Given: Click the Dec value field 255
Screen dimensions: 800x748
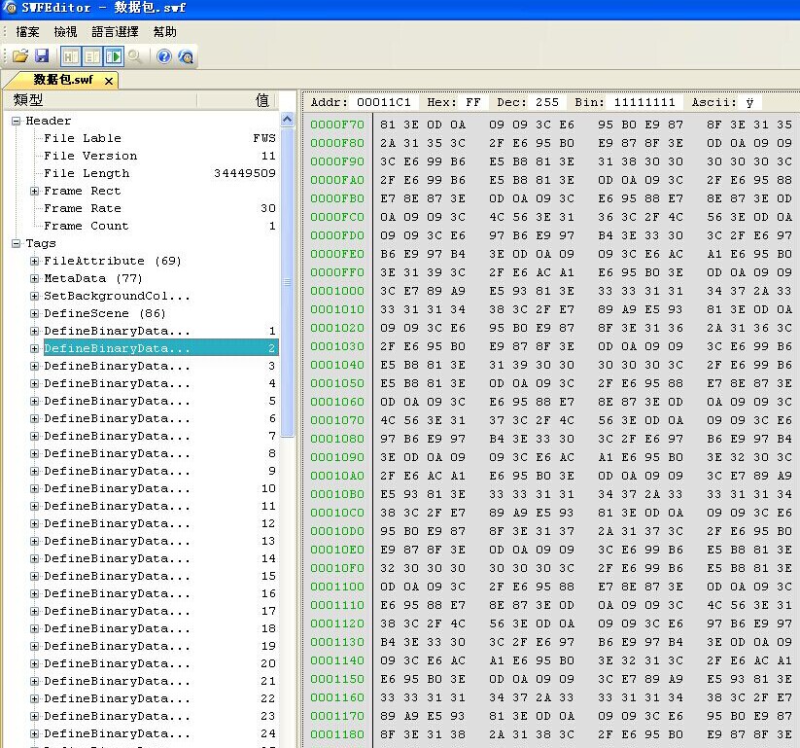Looking at the screenshot, I should (547, 102).
